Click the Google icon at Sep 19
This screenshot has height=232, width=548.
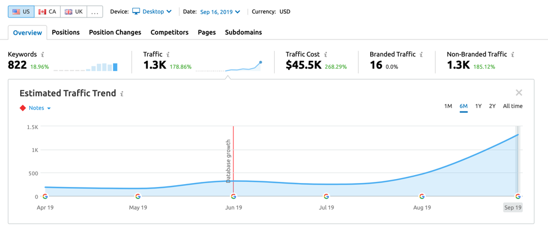(x=518, y=196)
